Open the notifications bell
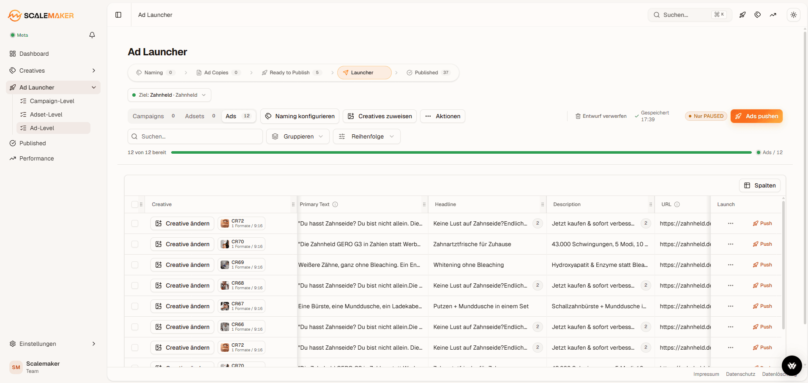 tap(92, 35)
